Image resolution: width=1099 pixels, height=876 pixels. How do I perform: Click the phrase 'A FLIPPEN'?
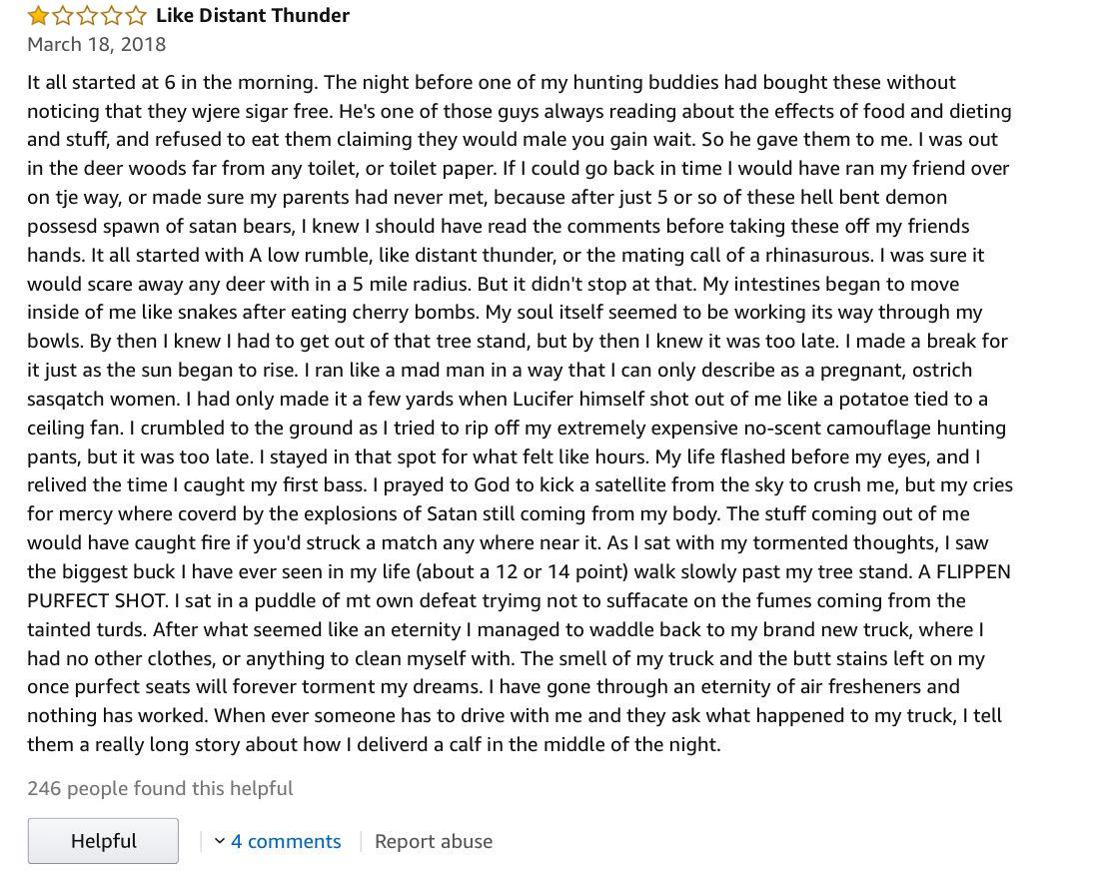pos(964,572)
